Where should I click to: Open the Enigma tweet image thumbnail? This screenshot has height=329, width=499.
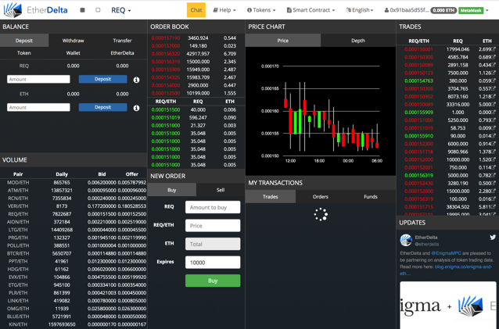(447, 305)
